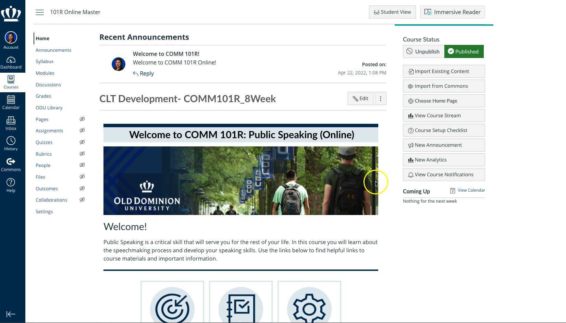Switch to Student View
Image resolution: width=566 pixels, height=323 pixels.
click(x=392, y=12)
